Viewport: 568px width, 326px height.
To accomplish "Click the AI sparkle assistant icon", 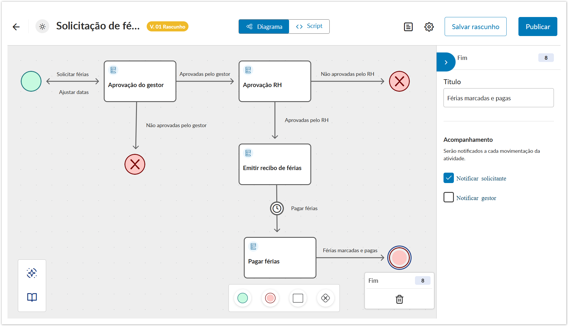I will [x=32, y=273].
